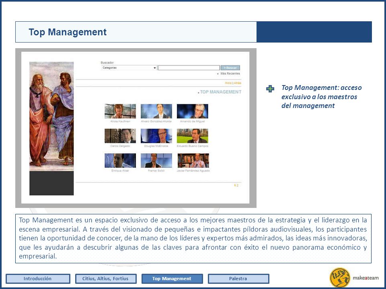Click the name text Eduardo Bueno Campos
Image resolution: width=386 pixels, height=289 pixels.
[193, 146]
